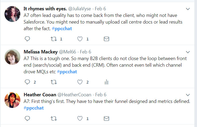Open #ppcchat hashtag in Heather Cooan's tweet

34,108
